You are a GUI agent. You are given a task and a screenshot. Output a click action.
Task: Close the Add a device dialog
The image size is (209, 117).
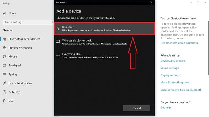[151, 2]
